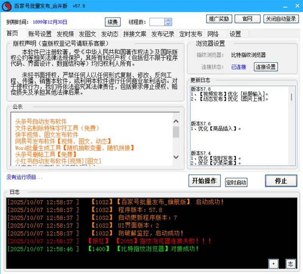Click the 更新日志 vertical scrollbar thumb
The height and width of the screenshot is (274, 303).
(x=292, y=96)
